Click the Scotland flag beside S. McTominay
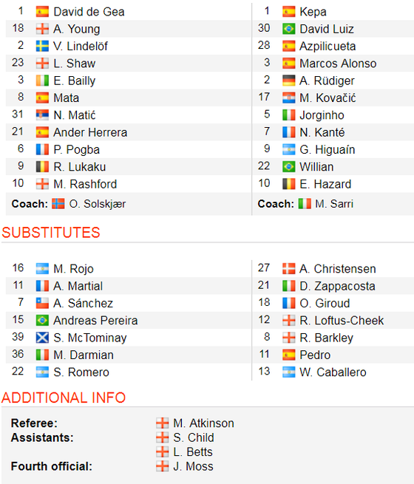 (x=42, y=338)
